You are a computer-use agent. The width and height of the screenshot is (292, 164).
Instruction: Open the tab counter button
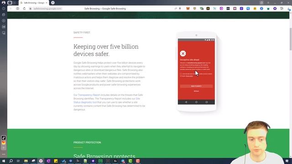pyautogui.click(x=10, y=3)
